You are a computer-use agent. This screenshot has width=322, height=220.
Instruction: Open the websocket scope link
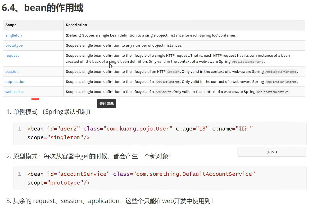(15, 92)
